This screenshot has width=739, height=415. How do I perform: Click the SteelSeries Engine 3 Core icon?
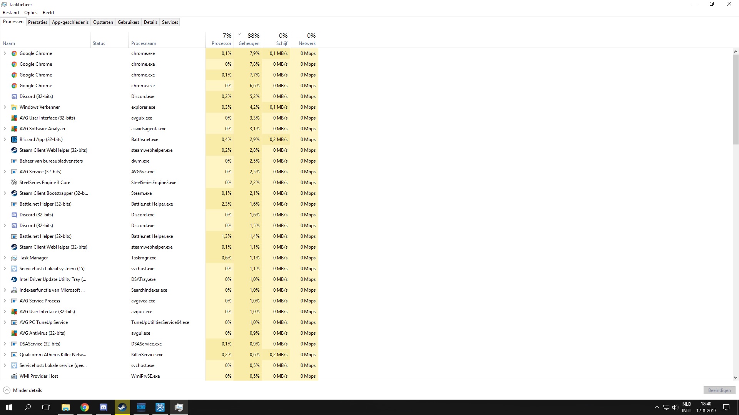coord(14,183)
